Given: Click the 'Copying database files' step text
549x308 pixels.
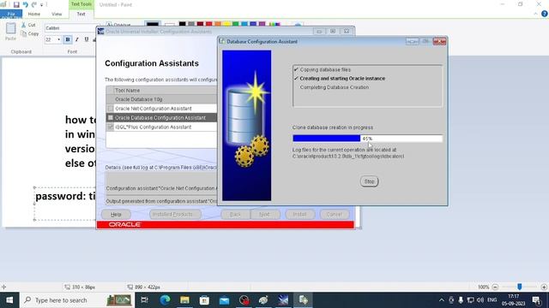Looking at the screenshot, I should point(325,70).
